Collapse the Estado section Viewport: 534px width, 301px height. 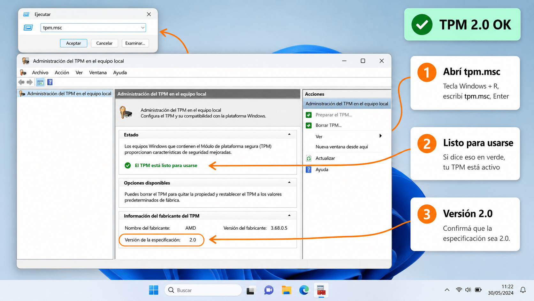[289, 134]
